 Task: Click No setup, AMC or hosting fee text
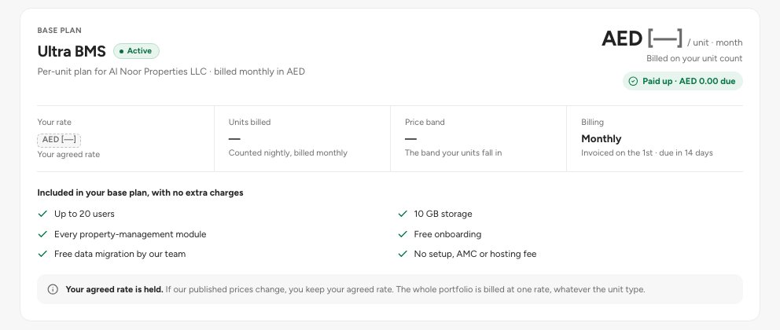click(475, 254)
